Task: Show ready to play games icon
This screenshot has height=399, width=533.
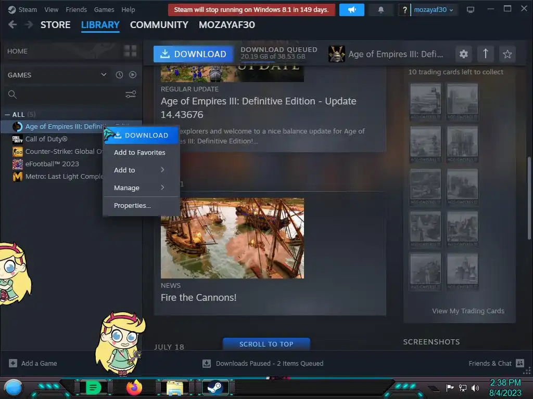Action: coord(133,75)
